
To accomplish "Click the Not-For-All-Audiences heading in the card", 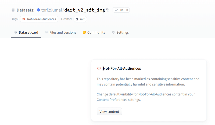I will point(122,68).
